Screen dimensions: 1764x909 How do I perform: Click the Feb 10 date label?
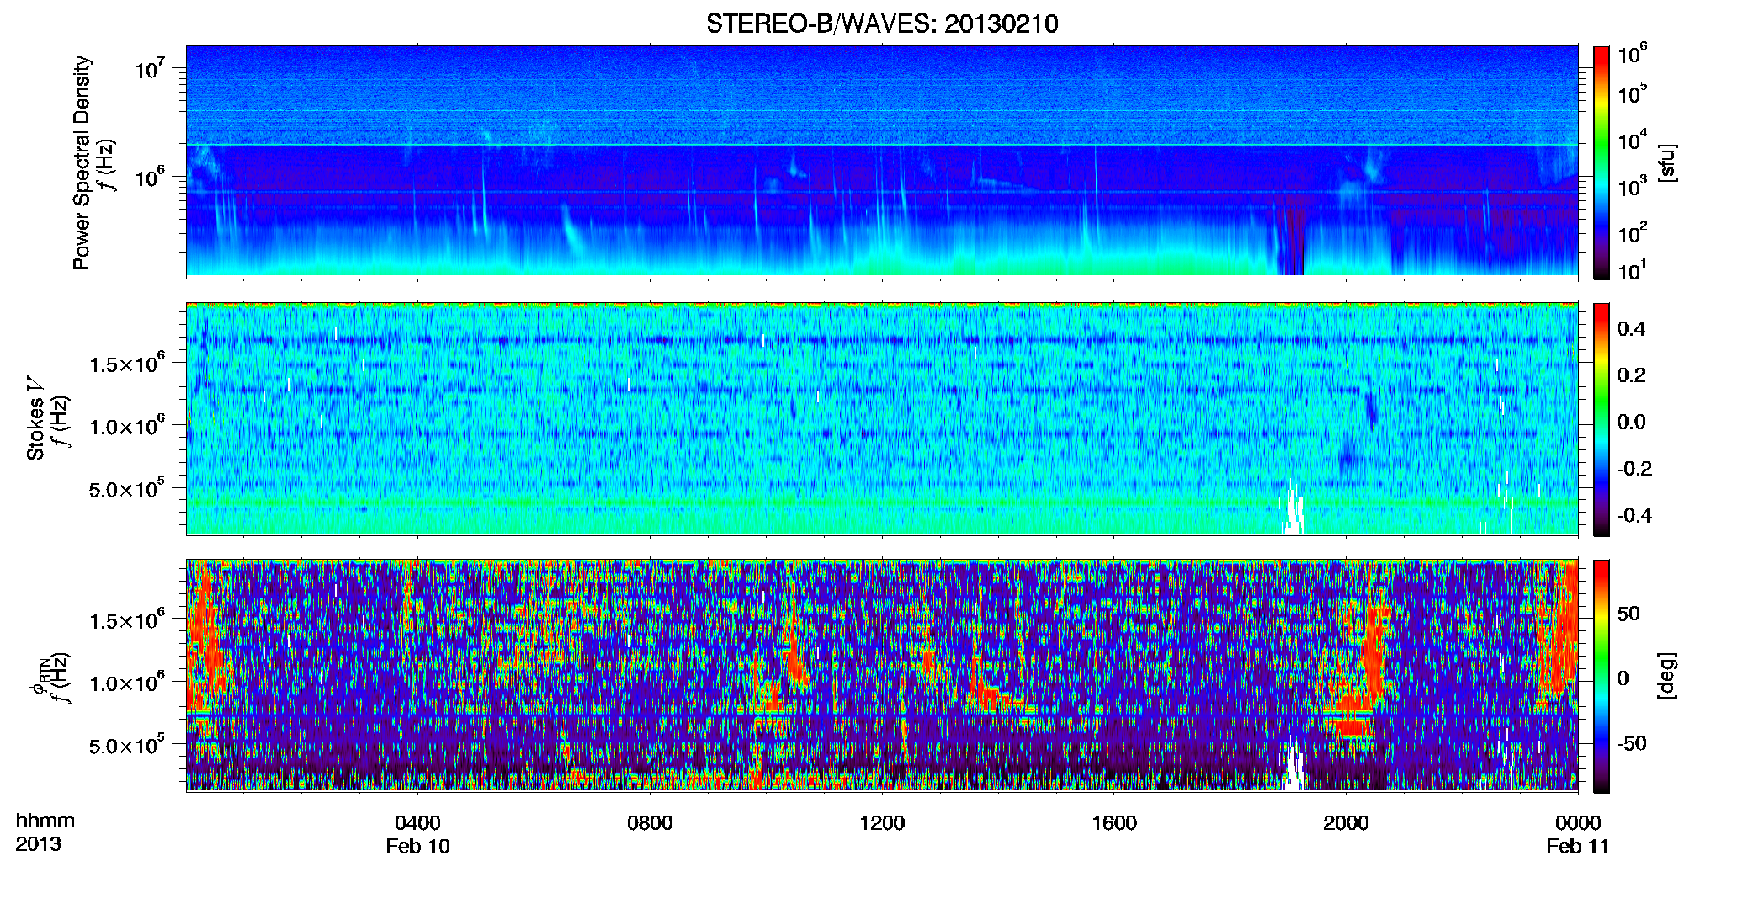point(417,846)
